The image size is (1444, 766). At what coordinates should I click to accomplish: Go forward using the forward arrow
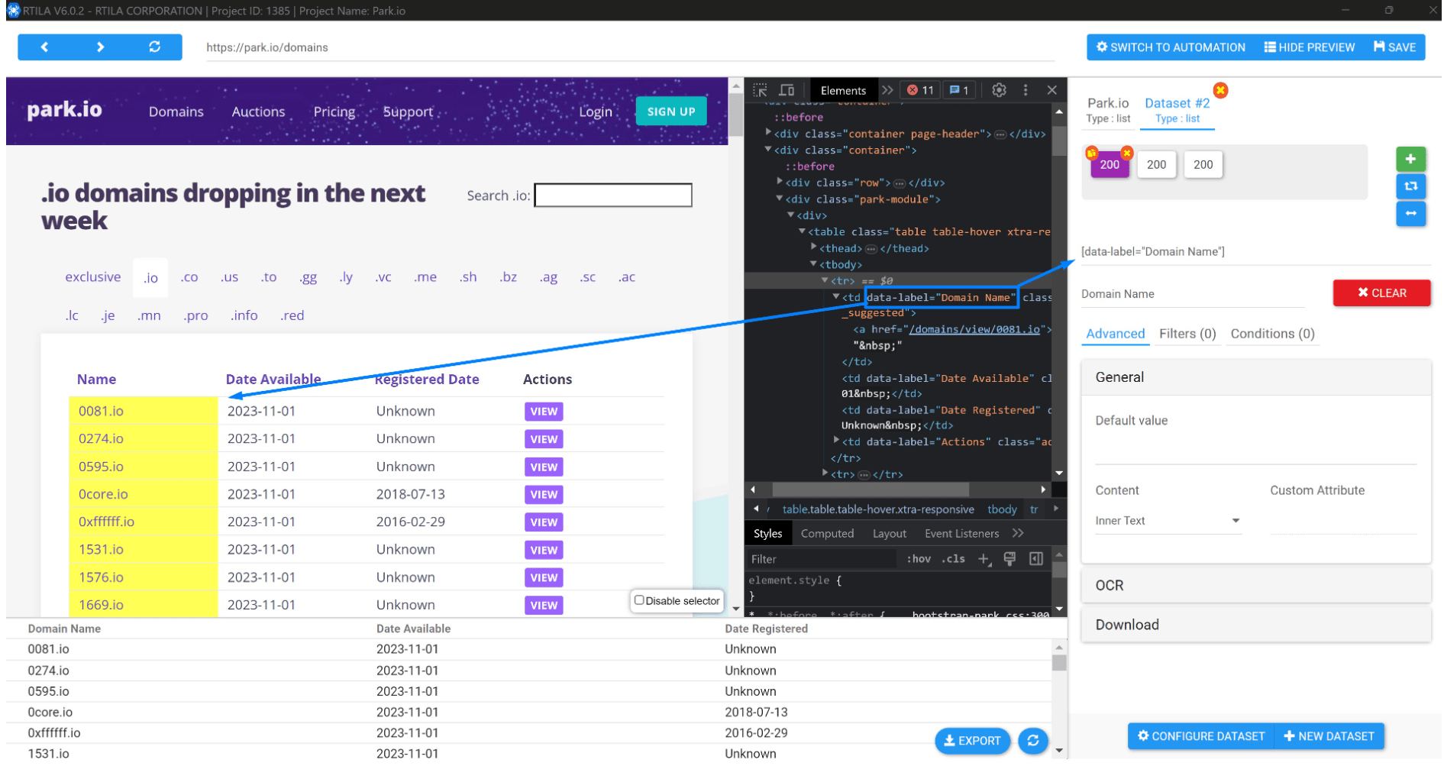100,47
